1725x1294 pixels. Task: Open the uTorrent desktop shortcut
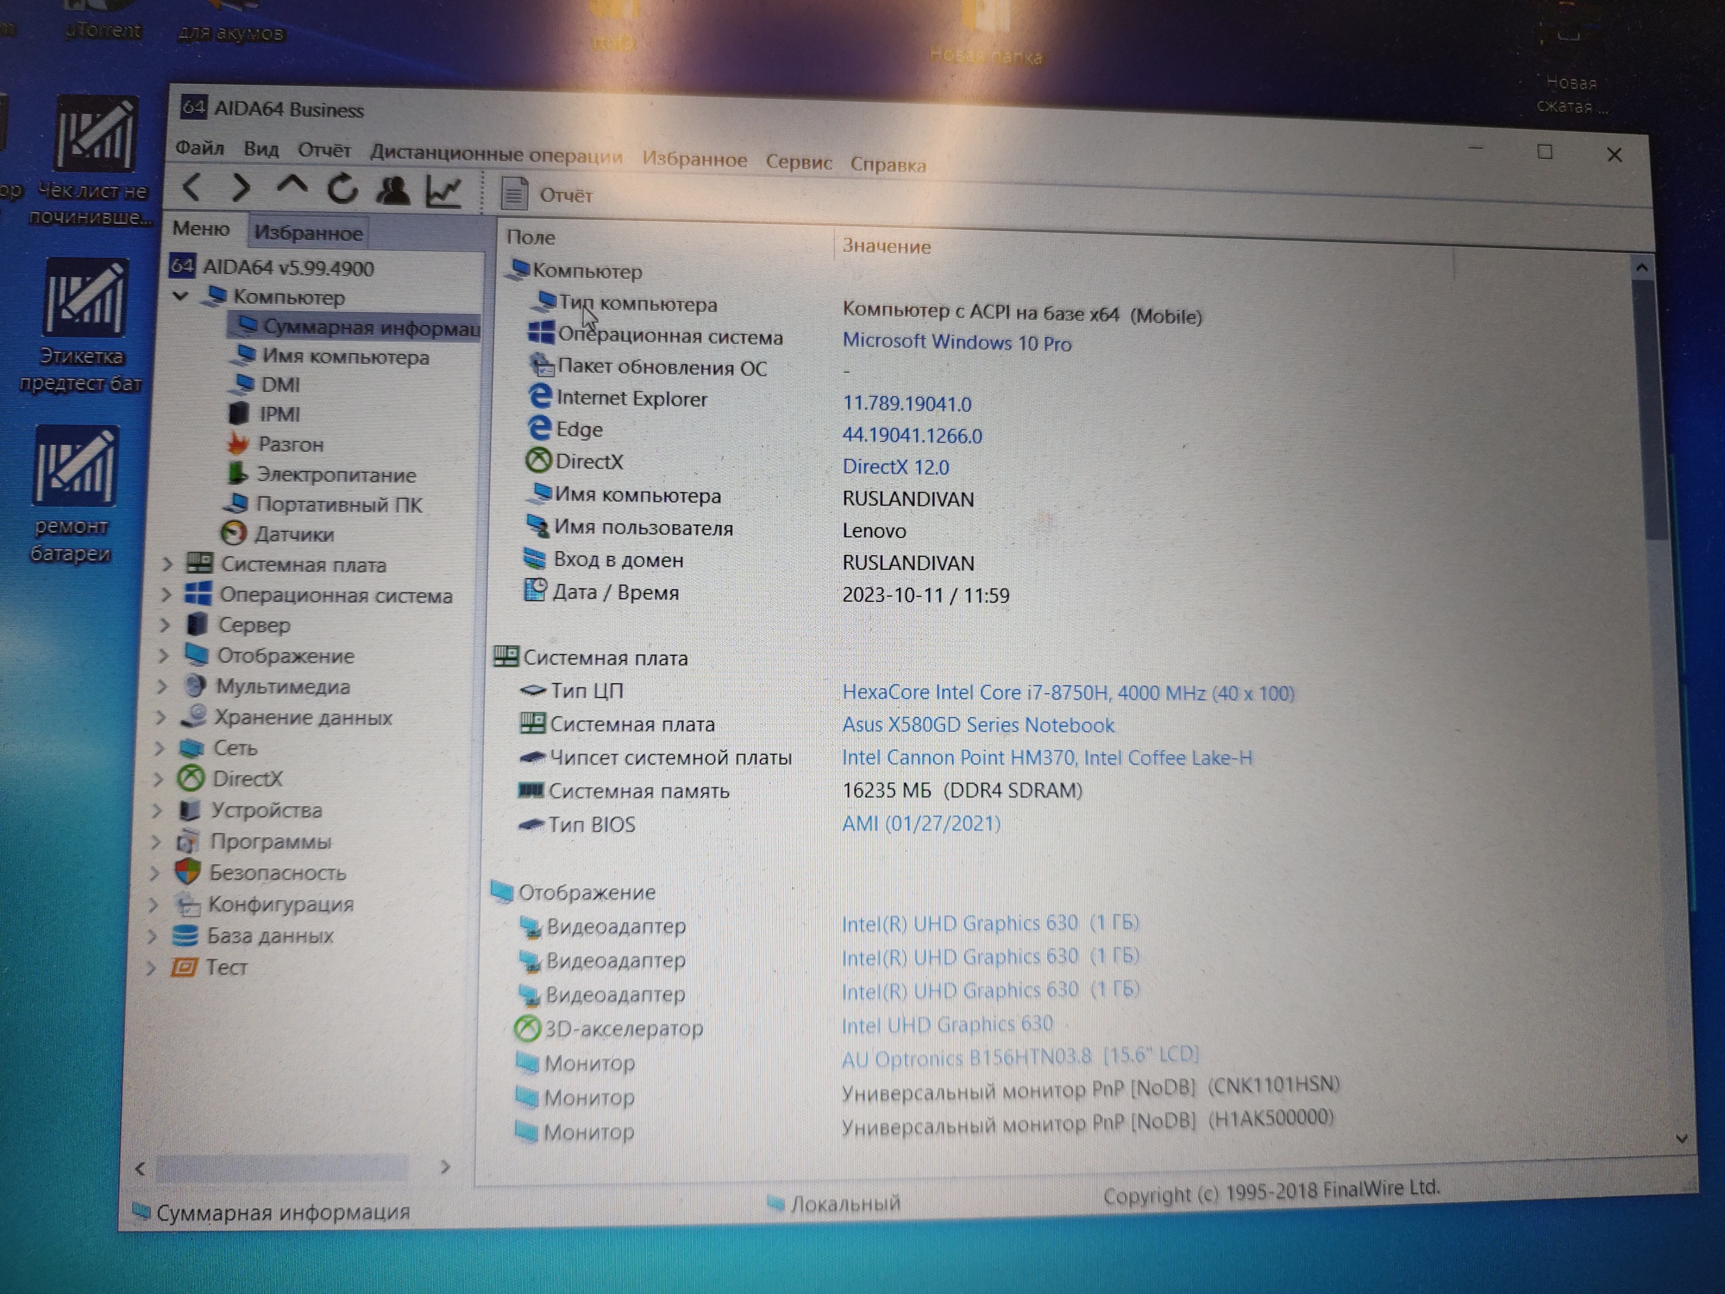coord(102,20)
